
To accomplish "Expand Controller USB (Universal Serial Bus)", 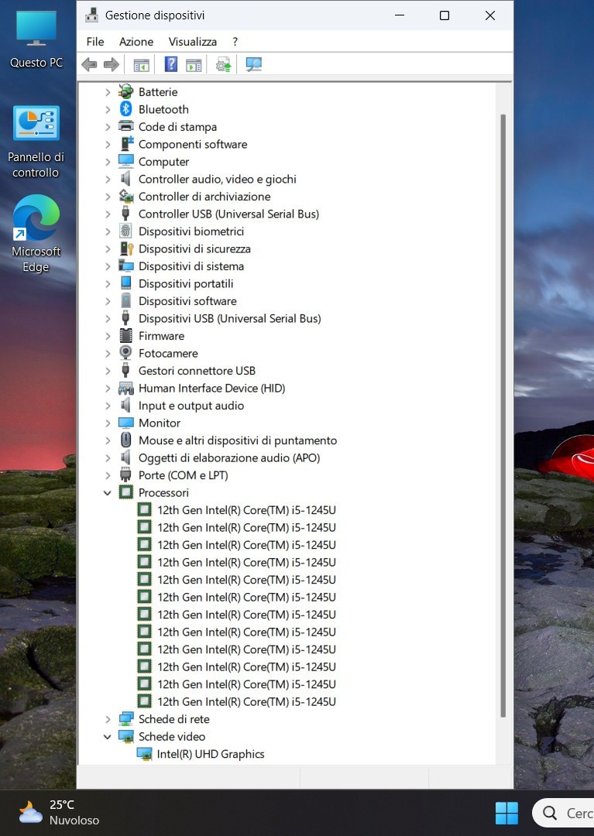I will pyautogui.click(x=108, y=214).
